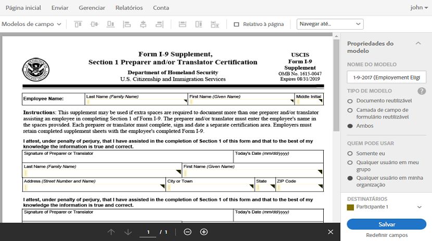432x241 pixels.
Task: Zoom out with the minus icon
Action: coord(187,232)
